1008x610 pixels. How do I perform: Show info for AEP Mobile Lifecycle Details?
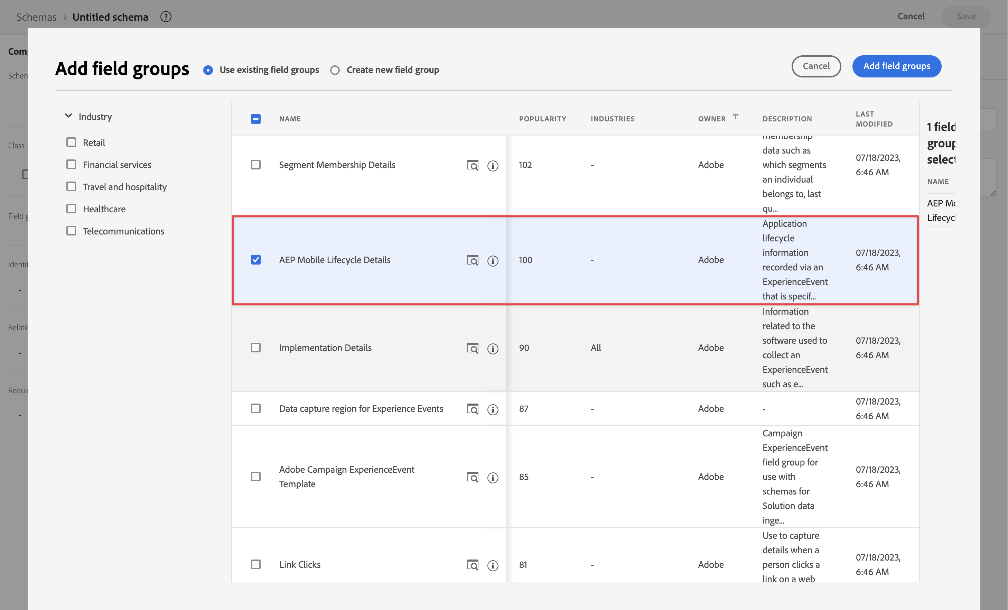pyautogui.click(x=493, y=261)
